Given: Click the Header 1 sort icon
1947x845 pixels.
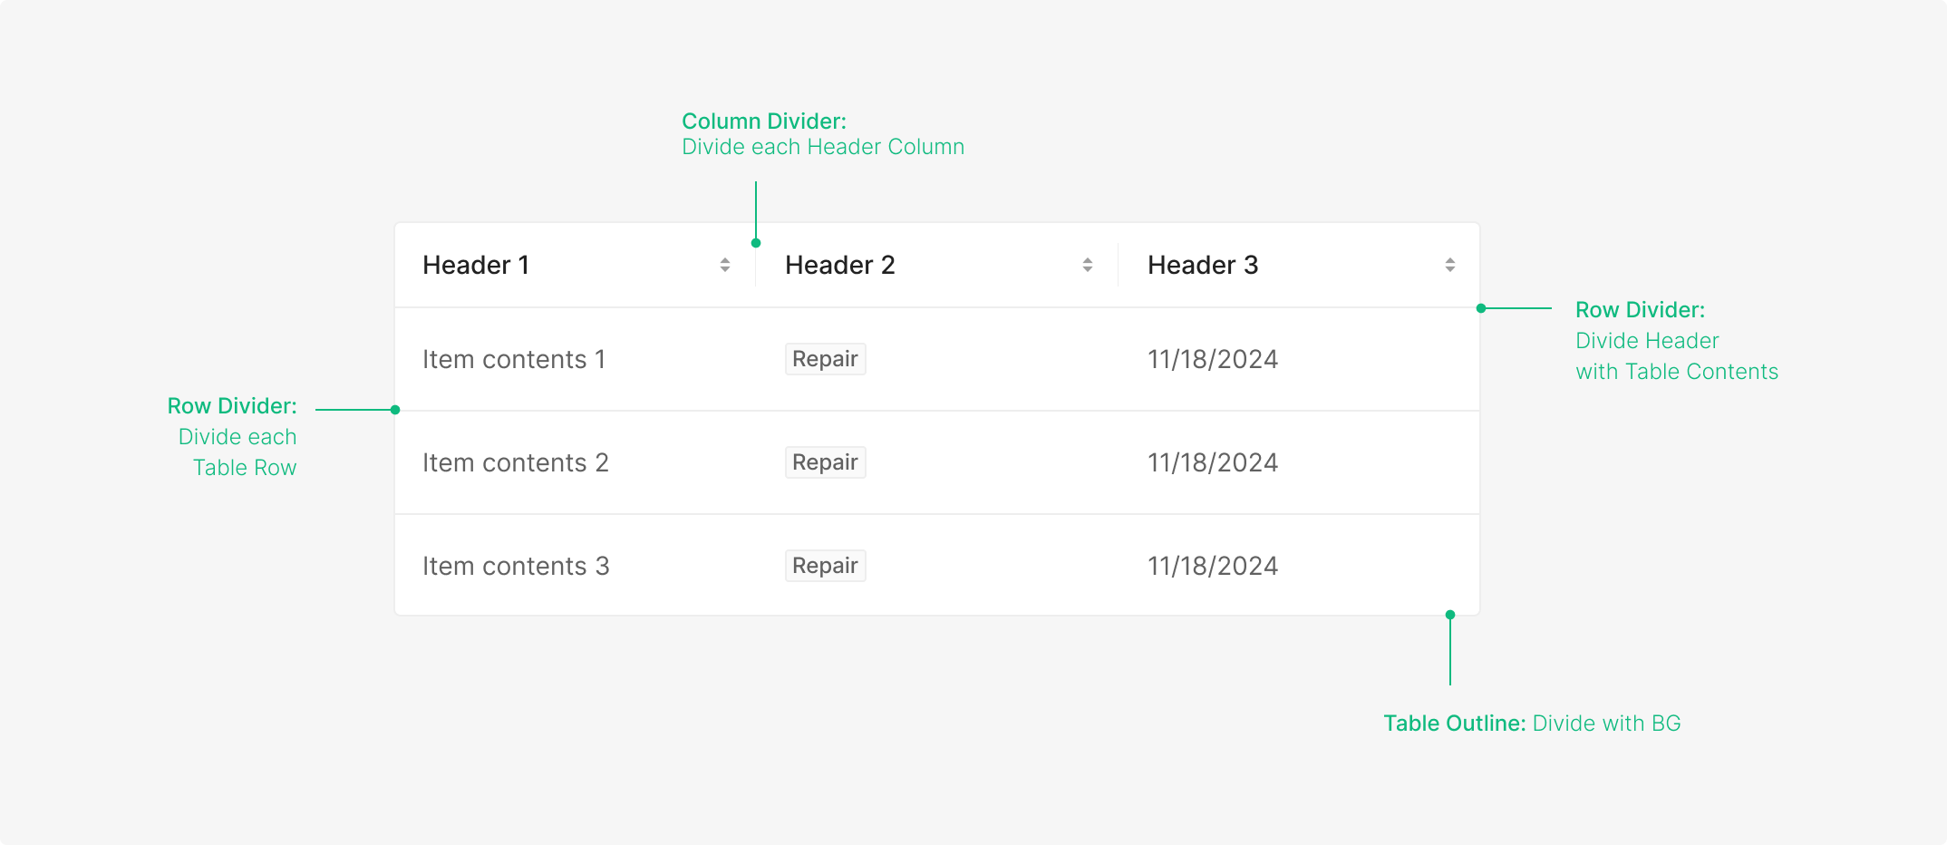Looking at the screenshot, I should coord(725,265).
